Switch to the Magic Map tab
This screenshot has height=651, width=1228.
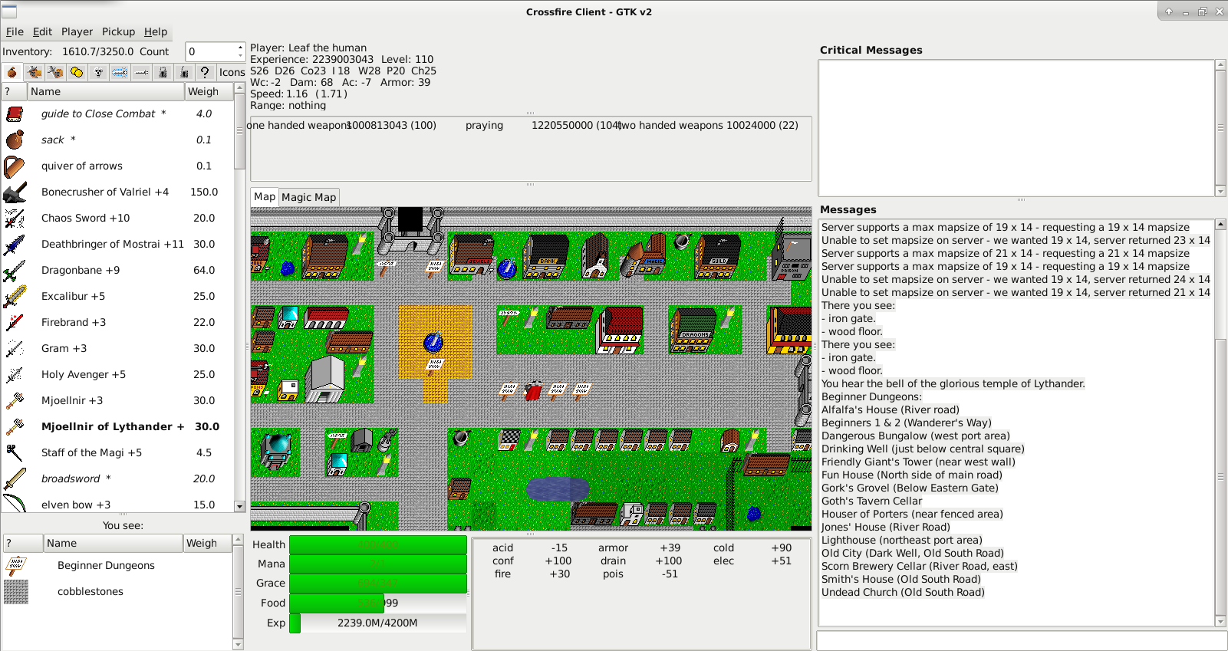308,197
